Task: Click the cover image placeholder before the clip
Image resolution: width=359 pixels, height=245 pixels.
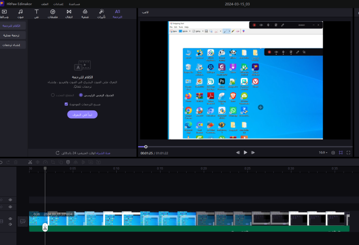Action: pyautogui.click(x=23, y=221)
